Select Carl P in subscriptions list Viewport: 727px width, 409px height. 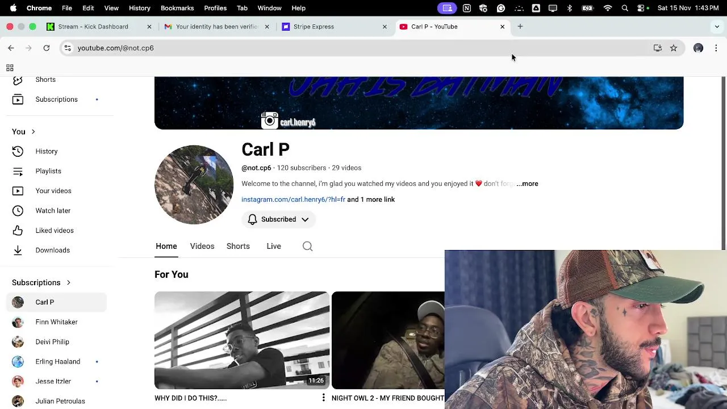point(56,302)
